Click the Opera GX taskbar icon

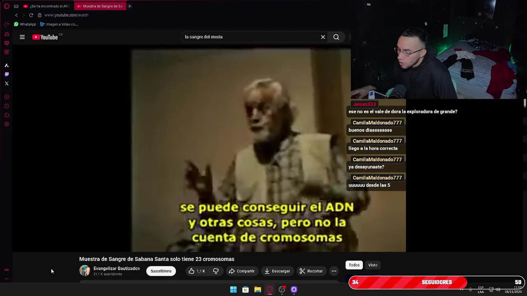point(270,289)
